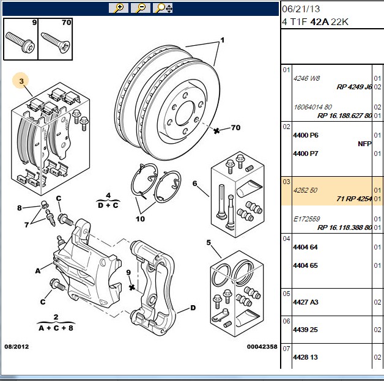Screen dimensions: 384x381
Task: Click the zoom in magnifier icon
Action: click(119, 8)
